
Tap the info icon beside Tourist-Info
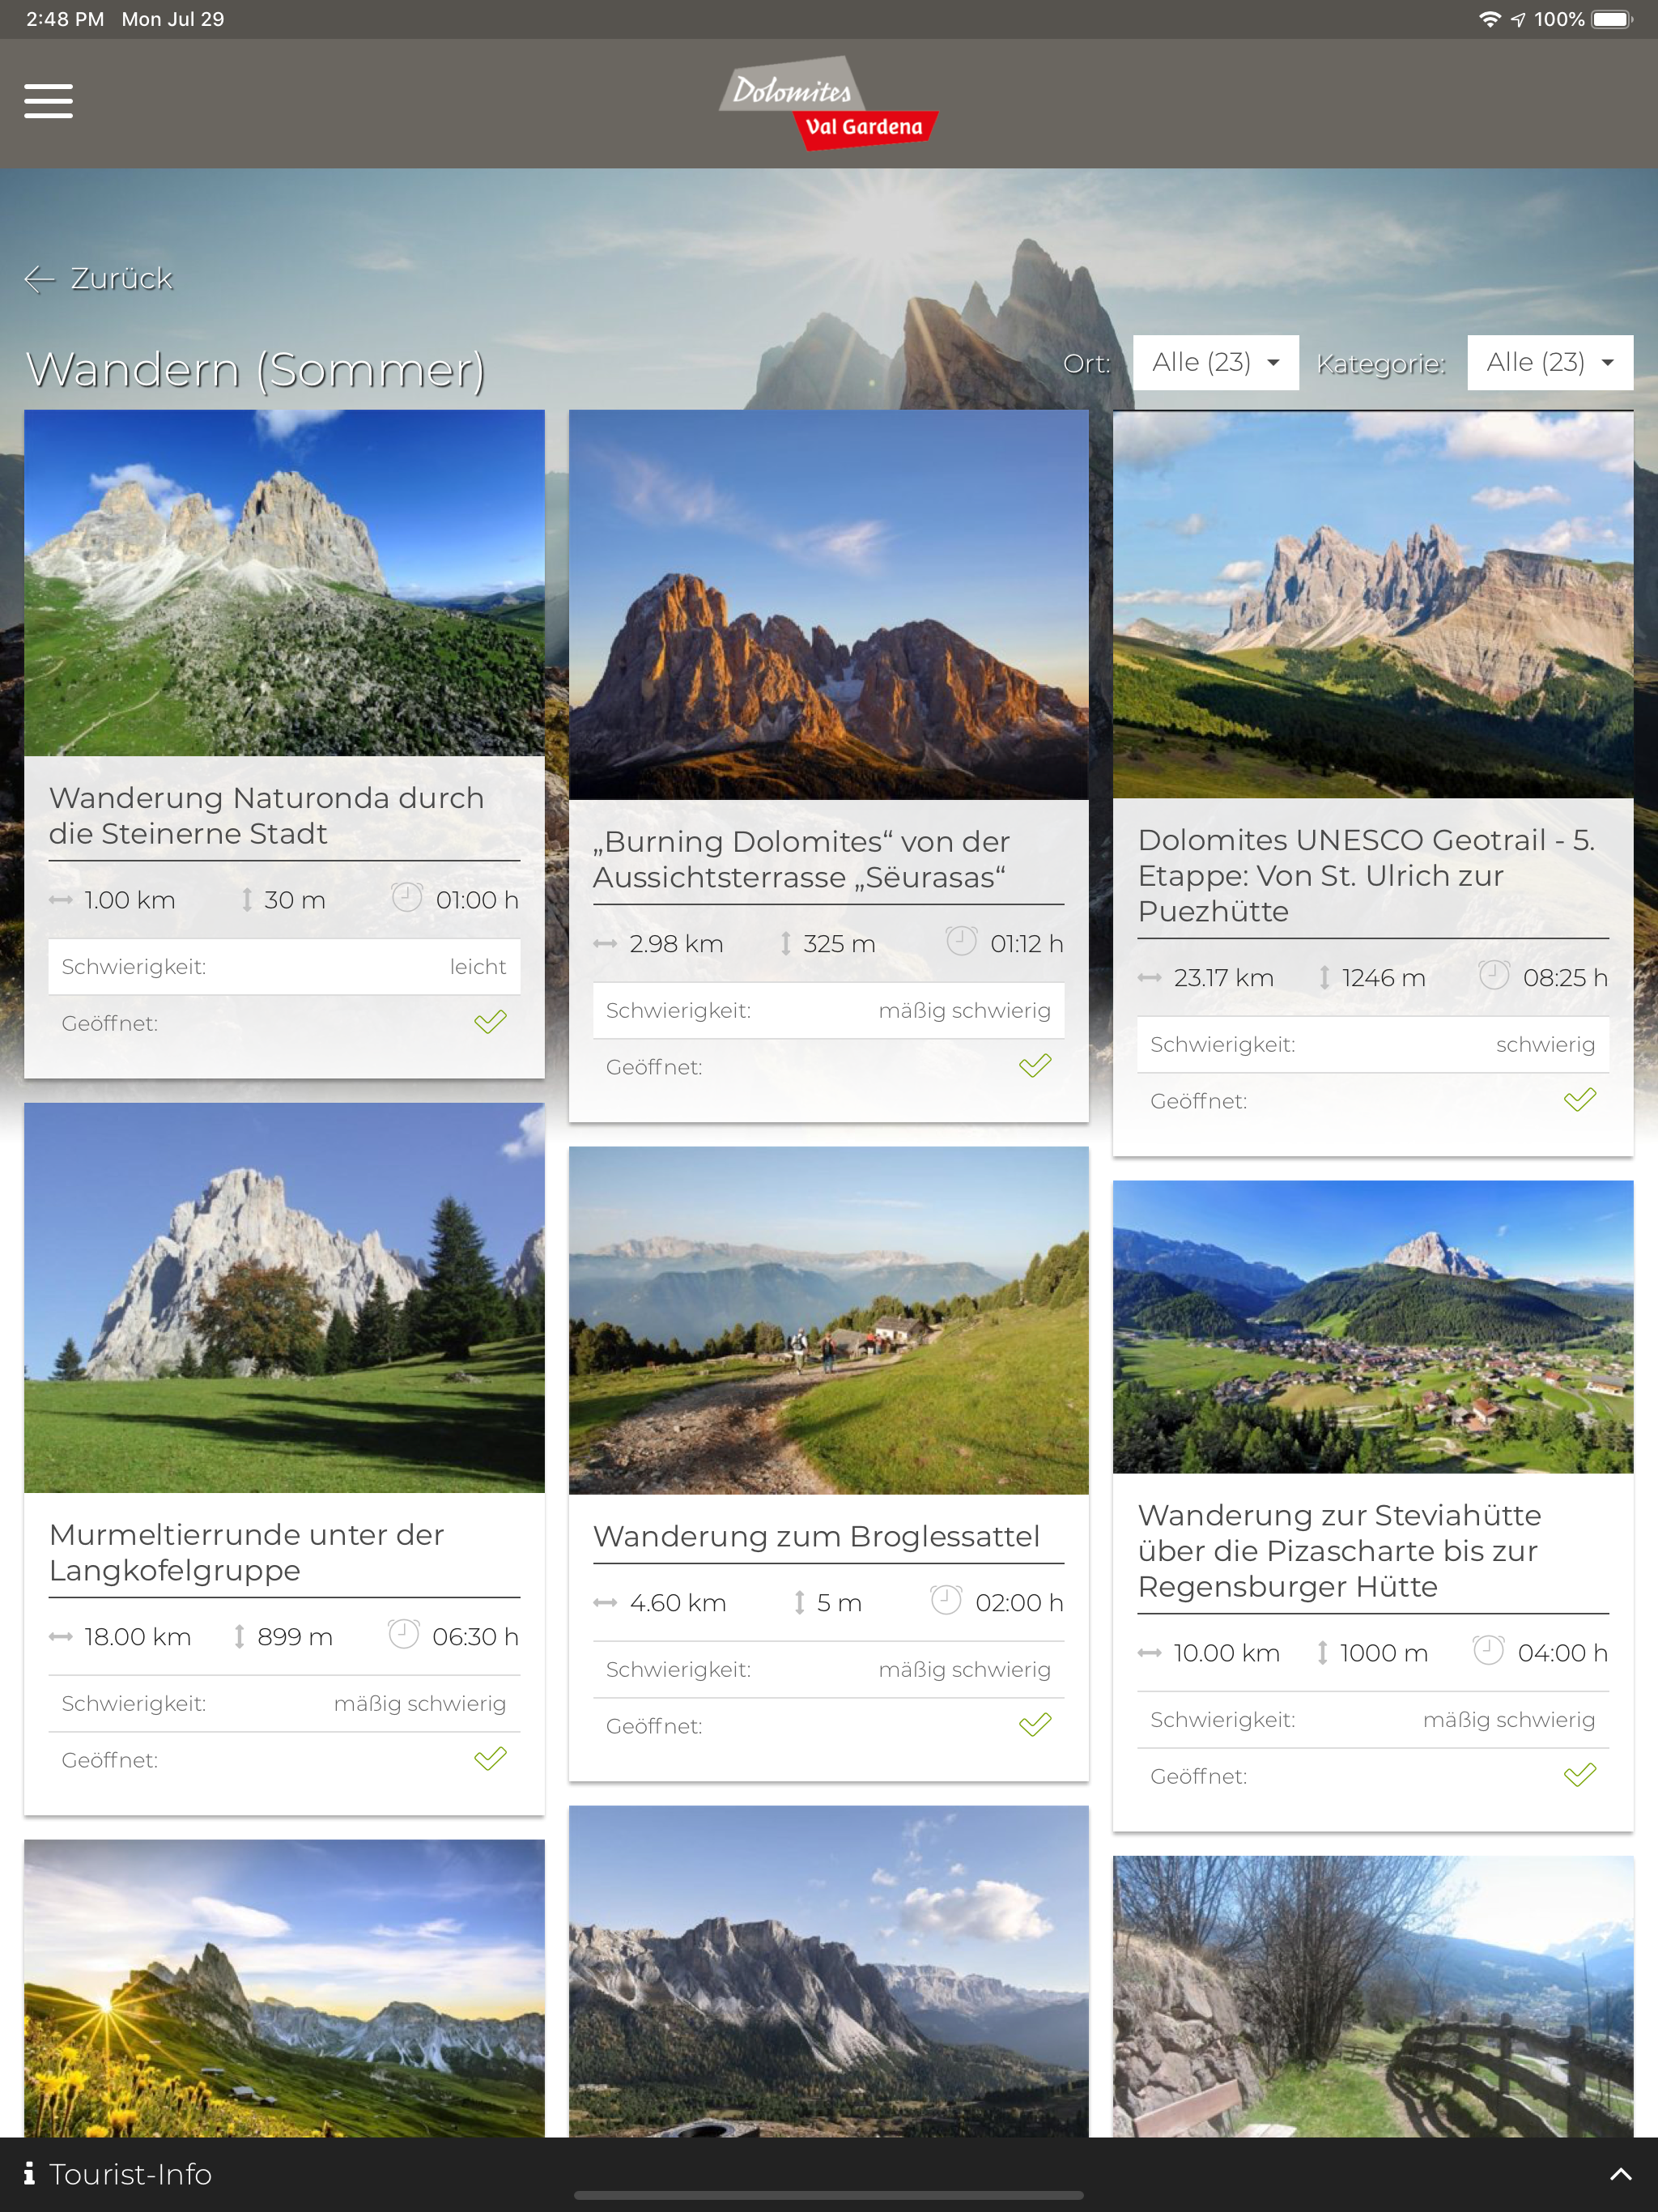(x=29, y=2173)
